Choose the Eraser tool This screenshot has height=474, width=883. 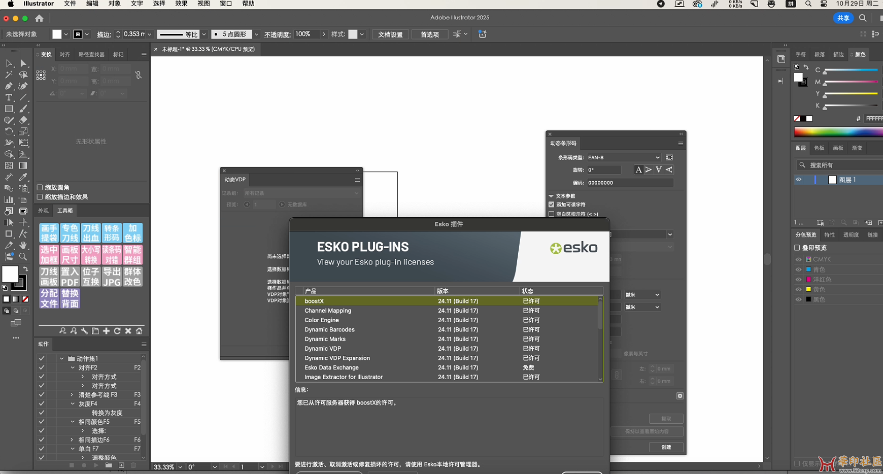[x=23, y=120]
